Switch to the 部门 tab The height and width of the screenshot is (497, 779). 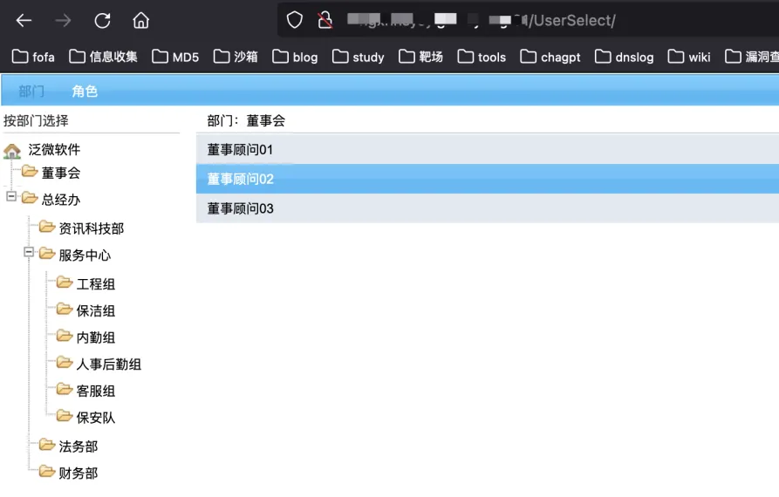click(x=31, y=92)
